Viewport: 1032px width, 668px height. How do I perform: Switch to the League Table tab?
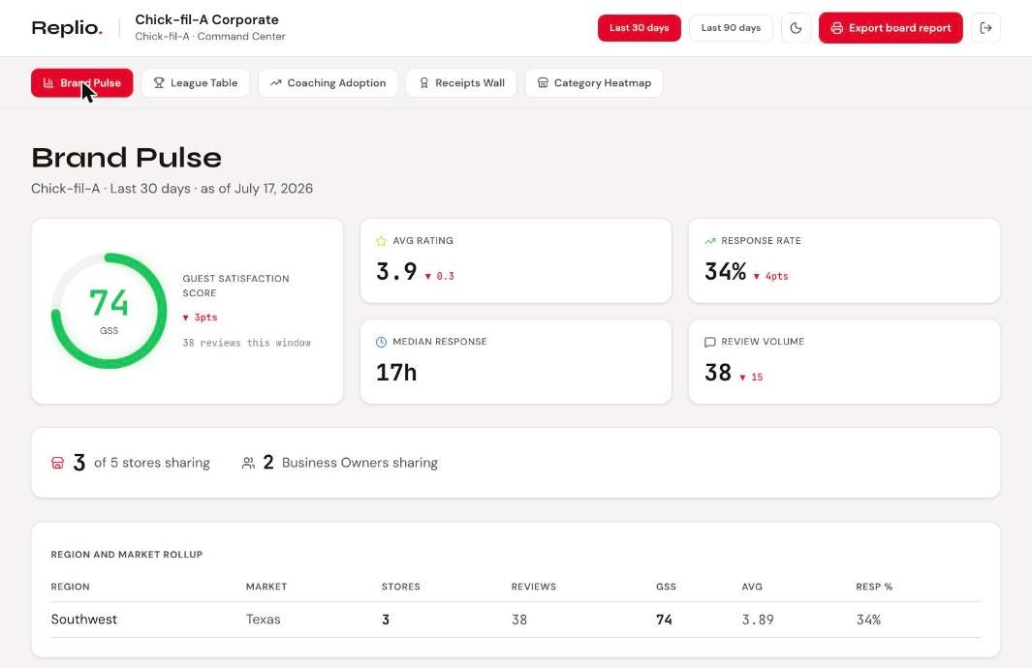coord(196,83)
